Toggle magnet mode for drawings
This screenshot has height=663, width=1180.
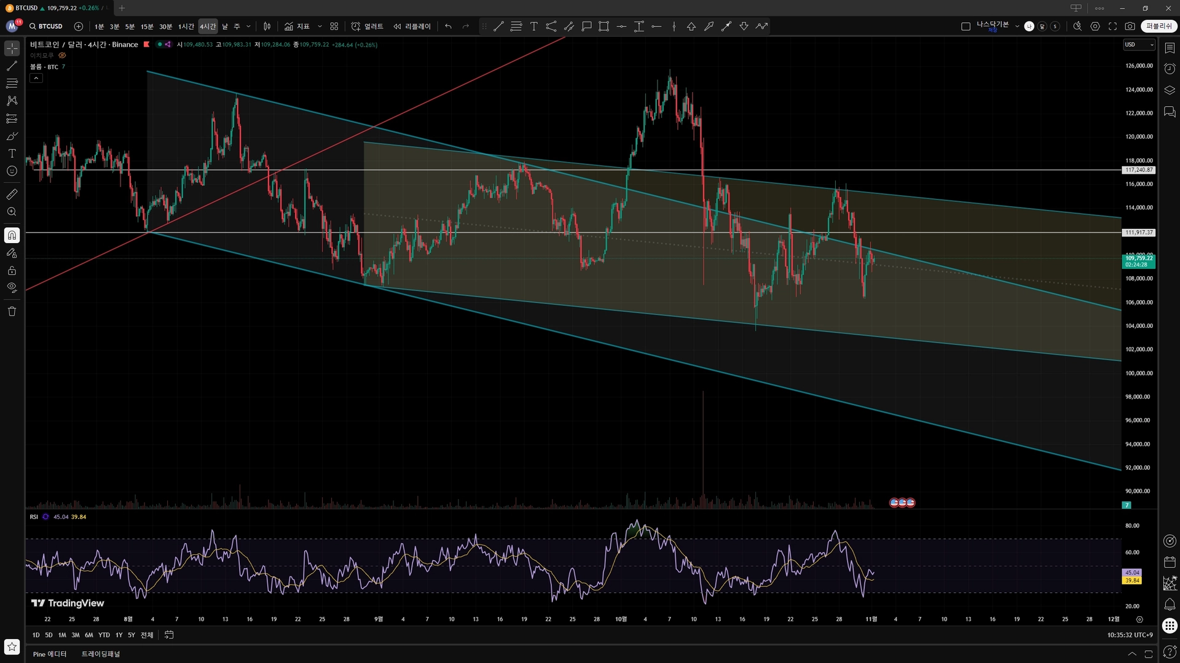coord(12,235)
